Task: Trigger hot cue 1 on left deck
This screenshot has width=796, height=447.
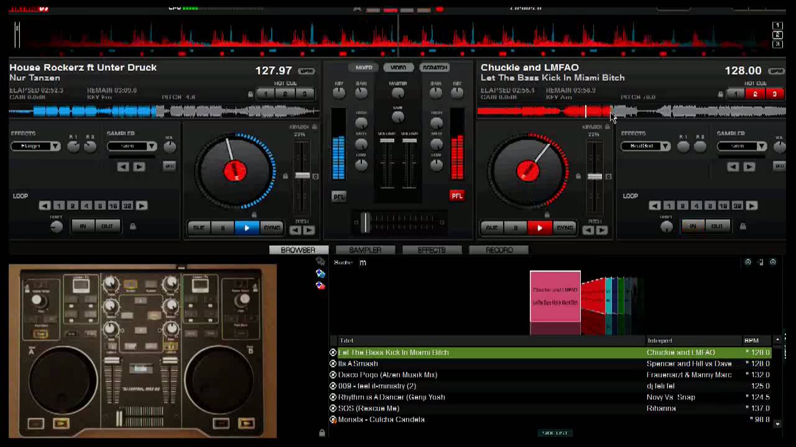Action: coord(266,94)
